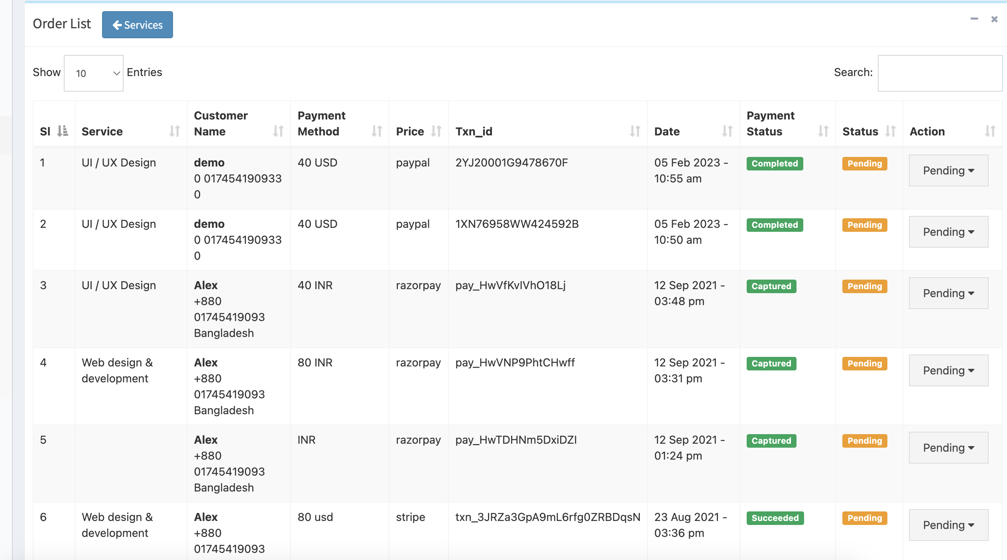Click date 12 Sep 2021 - 03:31 pm

click(x=689, y=370)
